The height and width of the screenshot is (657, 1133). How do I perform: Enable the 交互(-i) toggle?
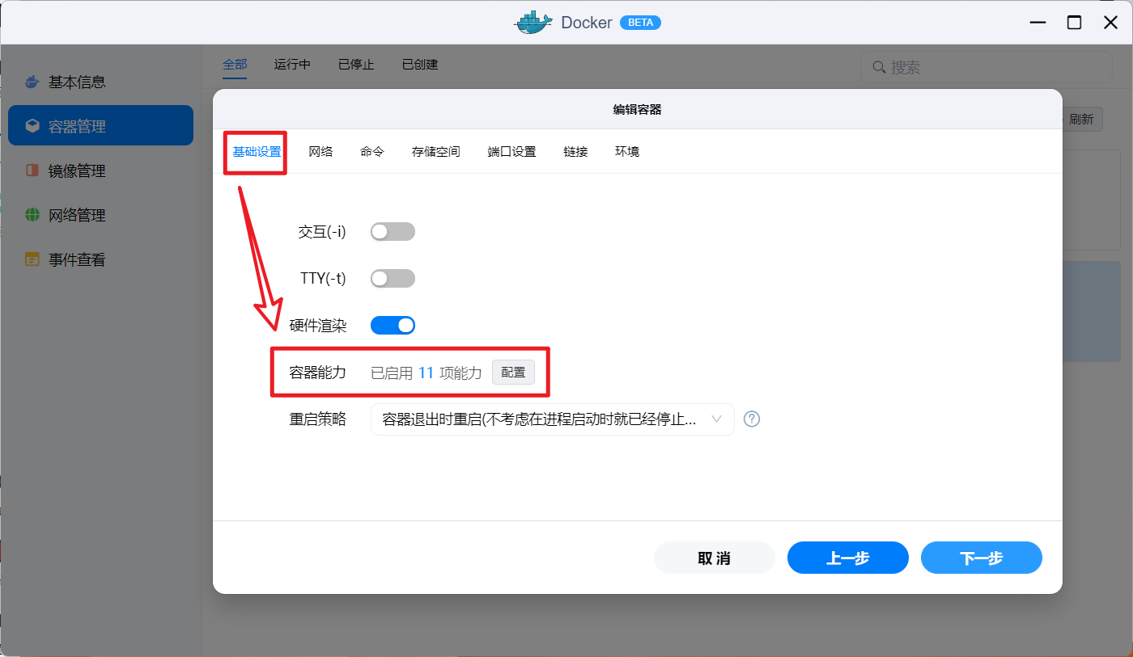(393, 231)
